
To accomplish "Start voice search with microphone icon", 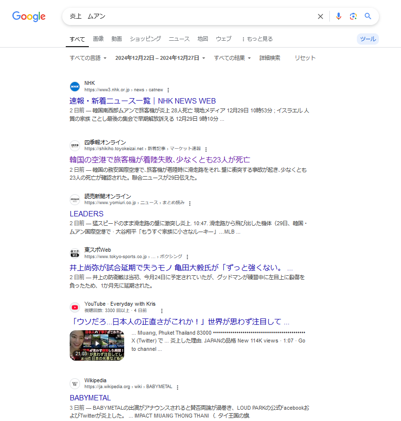I will point(338,16).
